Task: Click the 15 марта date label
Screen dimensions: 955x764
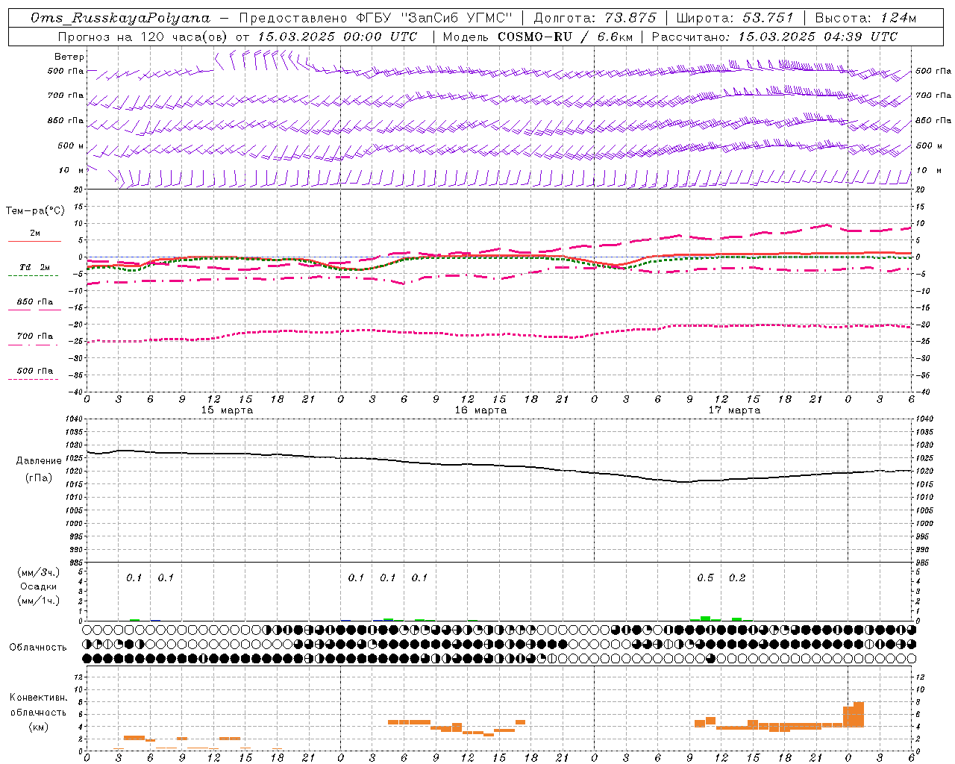Action: click(x=228, y=410)
